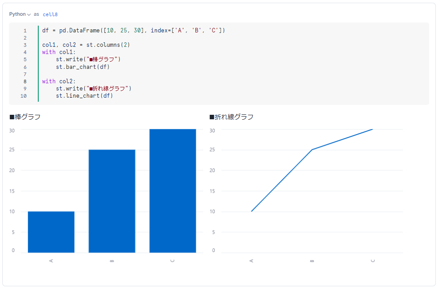Click the st.bar_chart(df) code line

[x=82, y=67]
